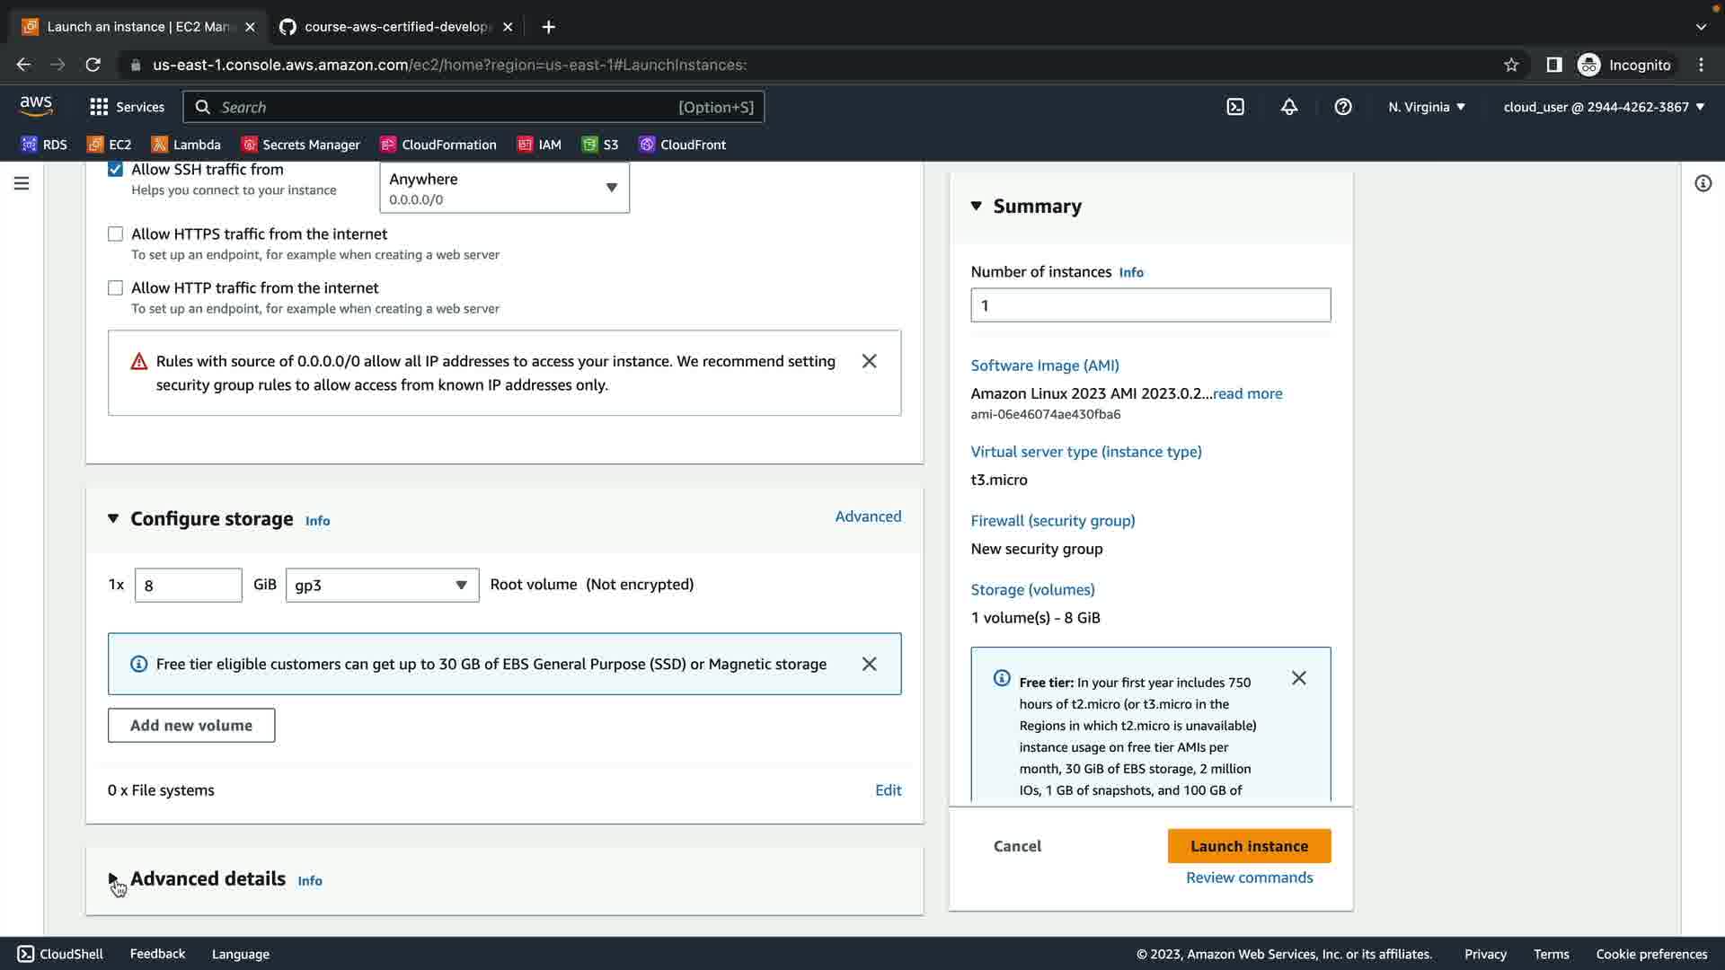Open the notifications bell
The image size is (1725, 970).
click(x=1288, y=107)
